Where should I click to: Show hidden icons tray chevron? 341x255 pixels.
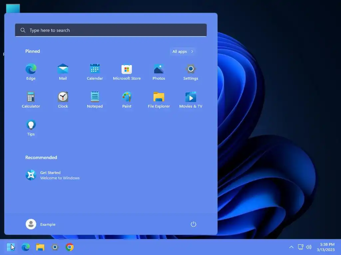point(291,247)
